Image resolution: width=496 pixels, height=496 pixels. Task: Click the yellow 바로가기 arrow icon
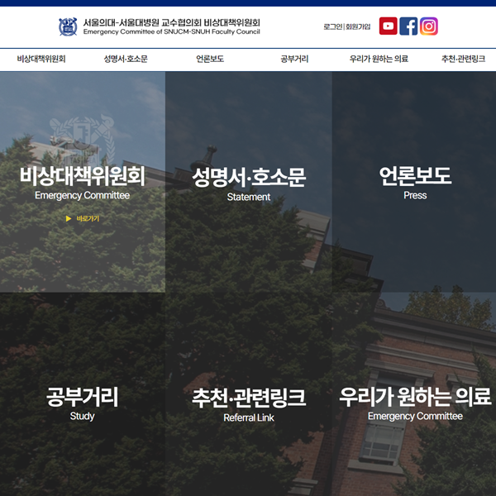(69, 218)
